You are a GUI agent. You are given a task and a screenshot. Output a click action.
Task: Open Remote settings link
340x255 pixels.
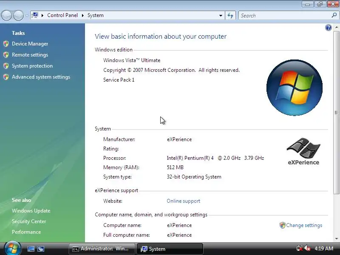[30, 55]
